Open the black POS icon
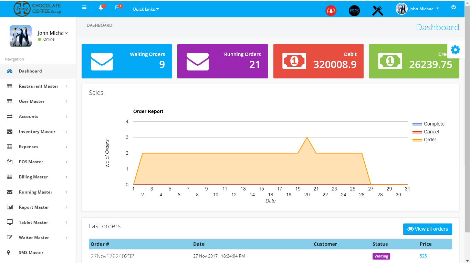This screenshot has width=470, height=263. pyautogui.click(x=354, y=11)
